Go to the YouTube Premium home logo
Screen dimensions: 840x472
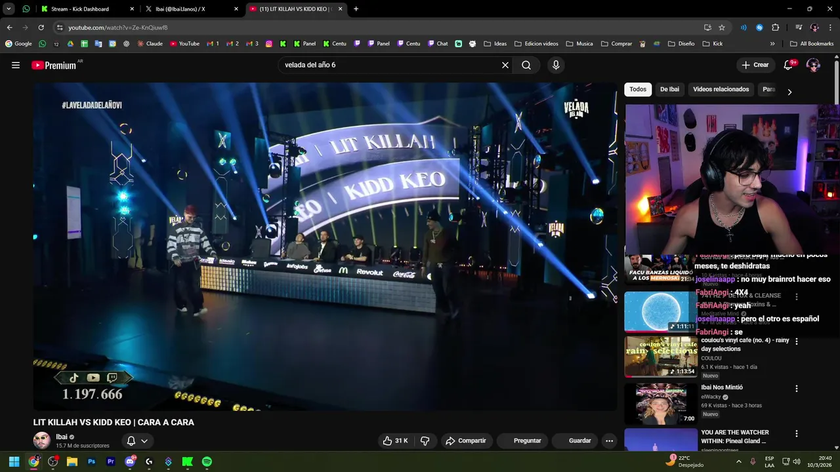tap(54, 65)
